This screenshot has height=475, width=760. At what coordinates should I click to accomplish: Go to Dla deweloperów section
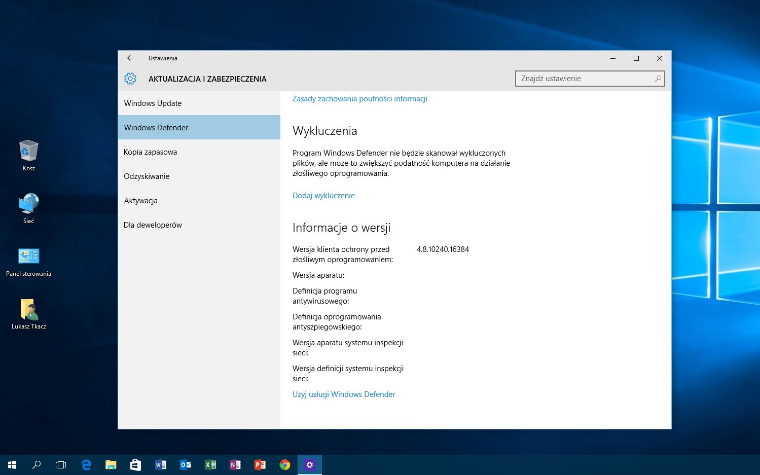153,225
